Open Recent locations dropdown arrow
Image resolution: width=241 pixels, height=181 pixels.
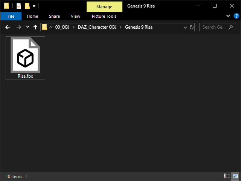coord(27,27)
